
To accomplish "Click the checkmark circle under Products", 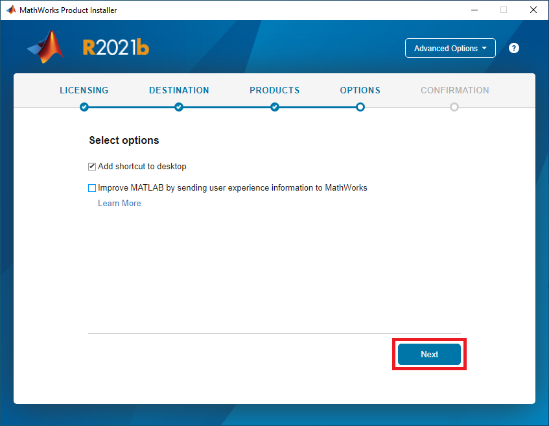I will (x=275, y=107).
